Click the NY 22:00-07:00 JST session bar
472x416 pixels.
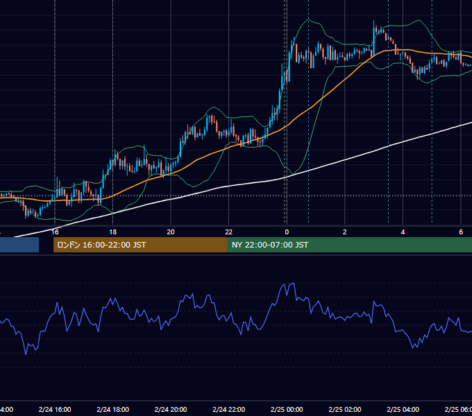(x=349, y=245)
